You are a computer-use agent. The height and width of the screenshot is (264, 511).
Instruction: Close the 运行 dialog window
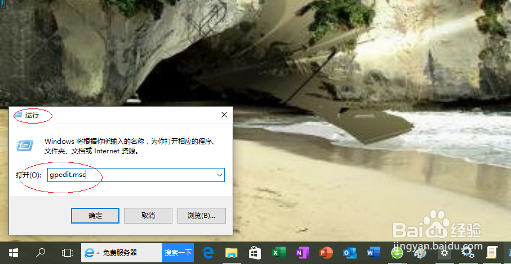pyautogui.click(x=224, y=115)
